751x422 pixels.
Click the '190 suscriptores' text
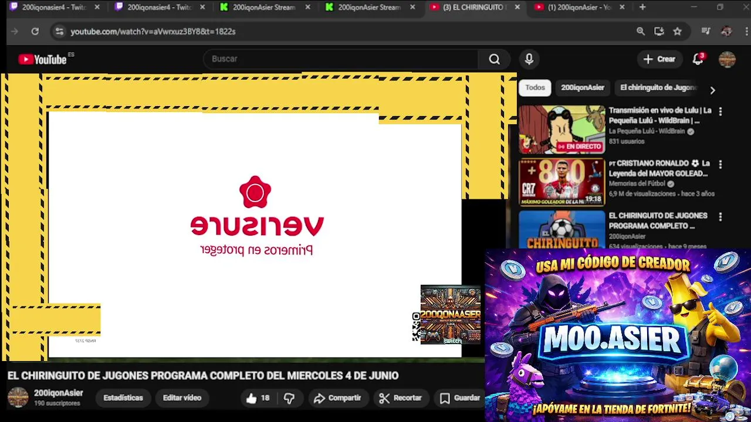point(57,403)
